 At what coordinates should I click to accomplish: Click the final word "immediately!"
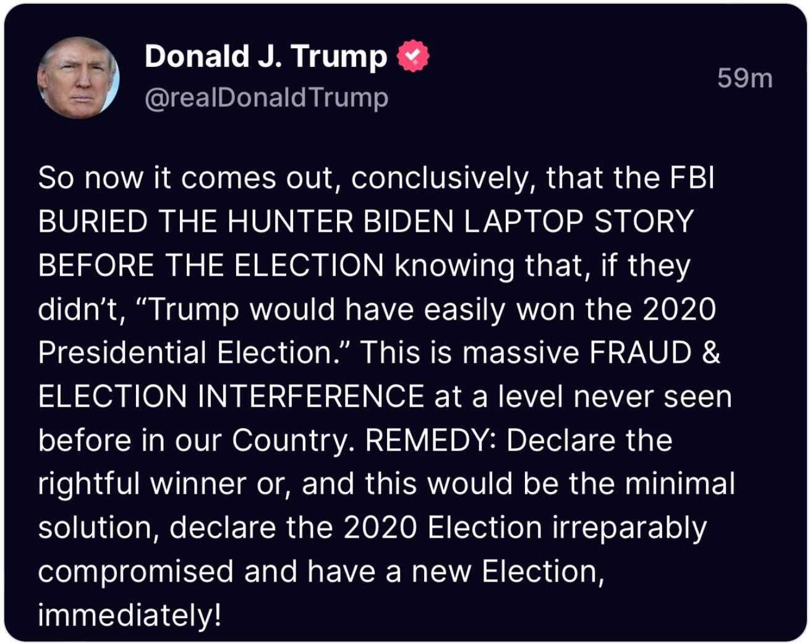[x=129, y=616]
